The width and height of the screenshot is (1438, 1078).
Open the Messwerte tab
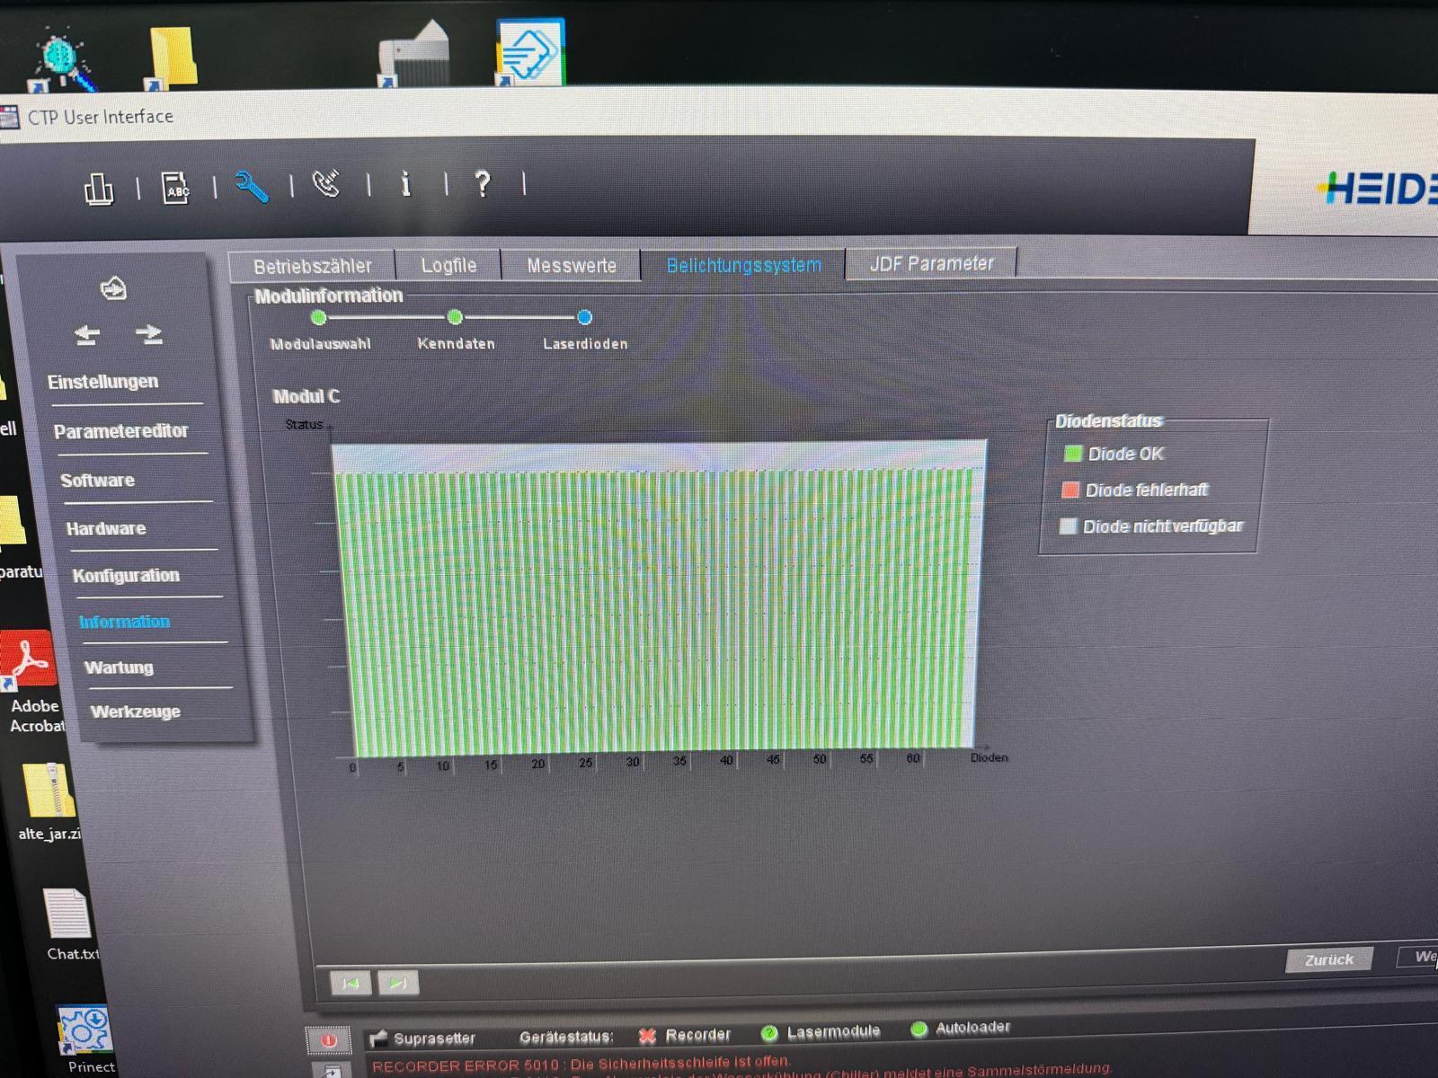[x=572, y=266]
